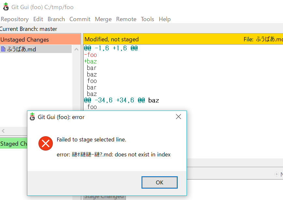Open the Repository menu
This screenshot has width=283, height=200.
point(15,19)
